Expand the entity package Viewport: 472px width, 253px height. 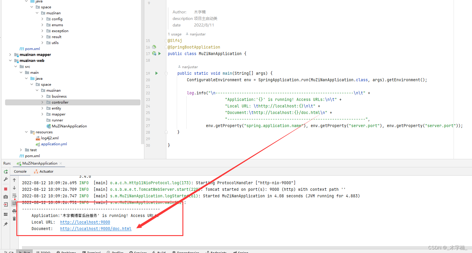tap(43, 108)
